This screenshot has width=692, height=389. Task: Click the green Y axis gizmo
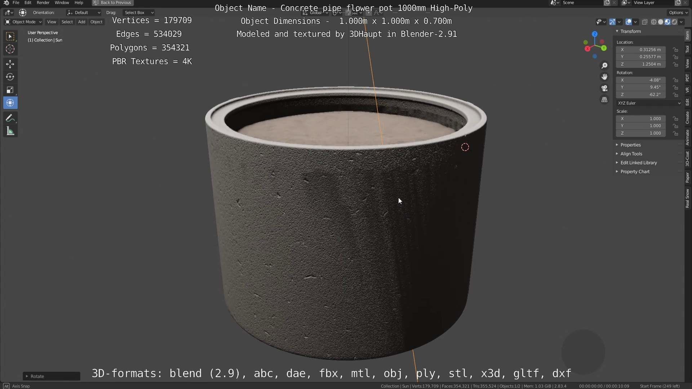click(604, 48)
